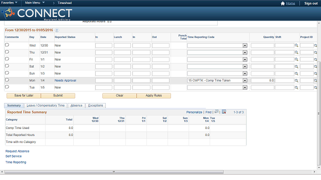Open comment bubble for Sun 1/3 row
This screenshot has width=321, height=180.
[x=7, y=73]
